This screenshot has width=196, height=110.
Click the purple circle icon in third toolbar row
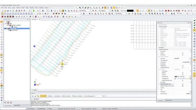coord(36,16)
